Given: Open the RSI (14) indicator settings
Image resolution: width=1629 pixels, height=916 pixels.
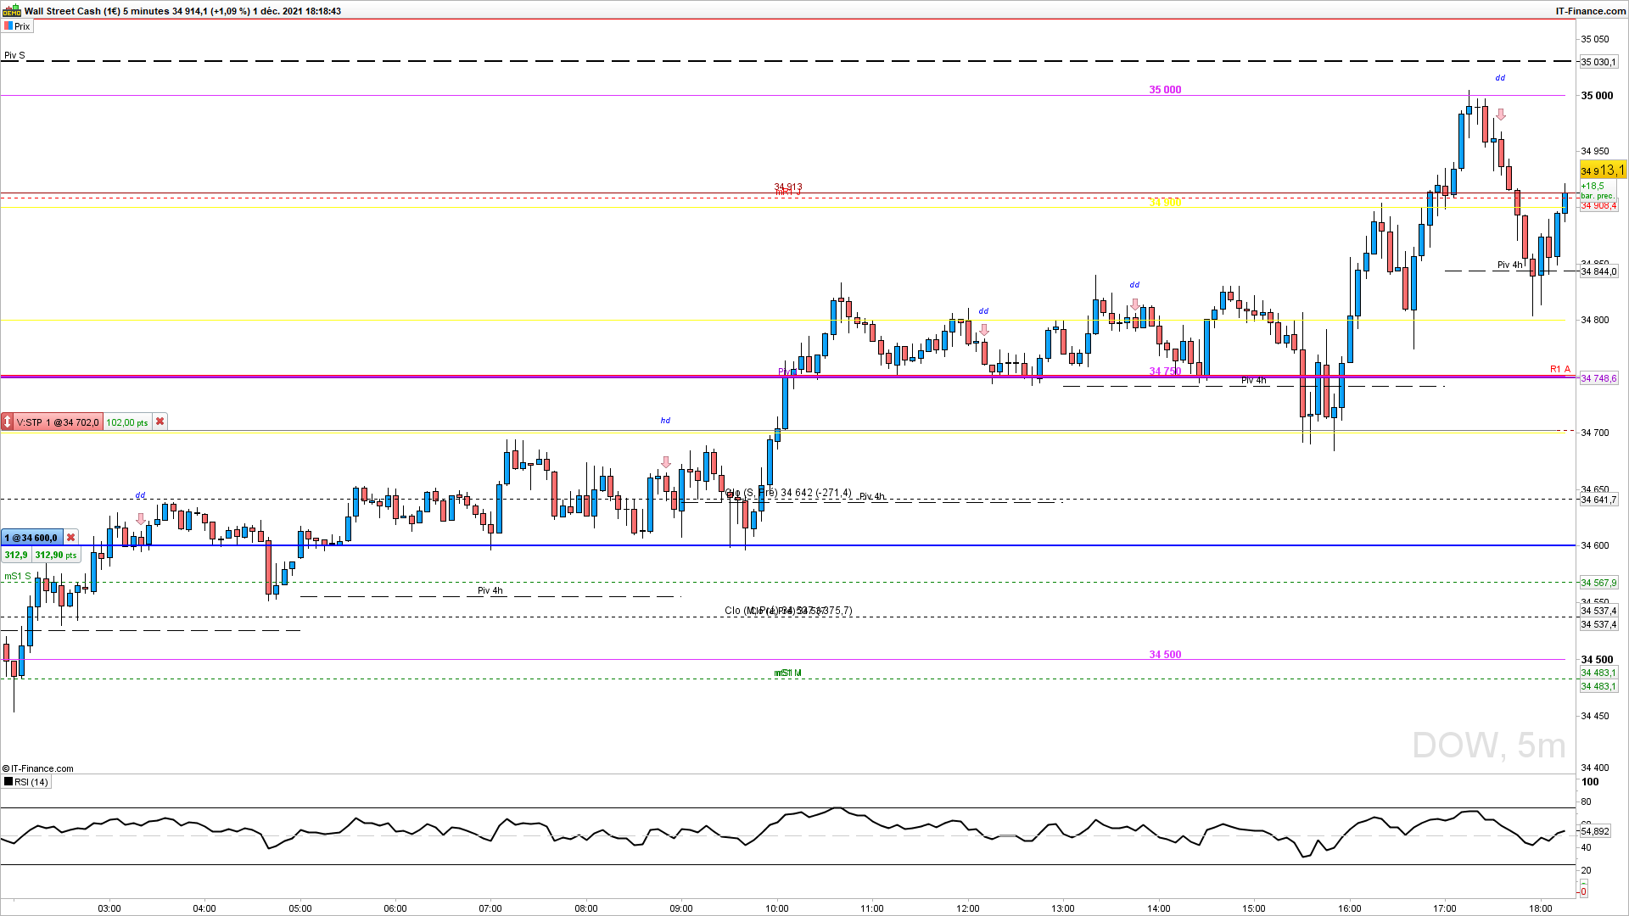Looking at the screenshot, I should 31,782.
